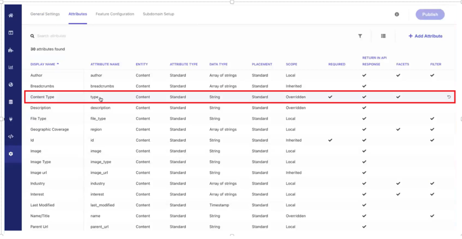This screenshot has height=239, width=462.
Task: Sort by the Data Type column header
Action: [218, 64]
